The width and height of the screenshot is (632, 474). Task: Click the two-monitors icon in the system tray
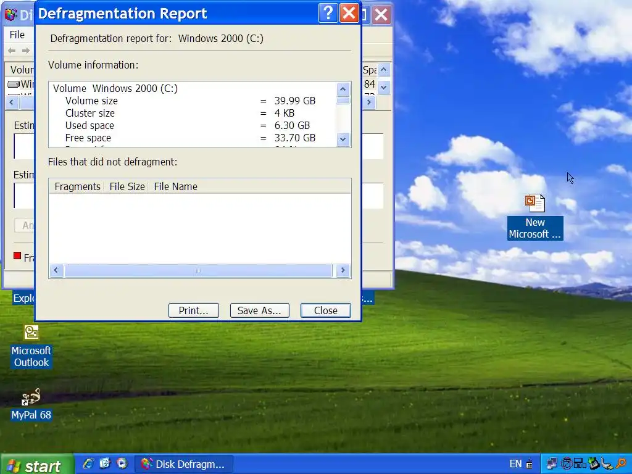point(552,464)
